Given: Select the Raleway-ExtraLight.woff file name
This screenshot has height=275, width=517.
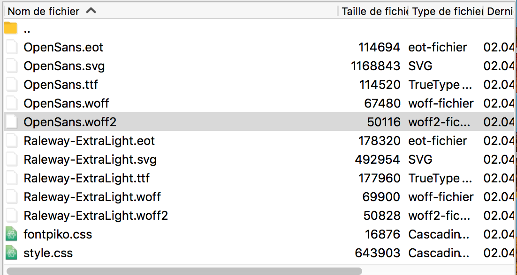Looking at the screenshot, I should (x=92, y=197).
